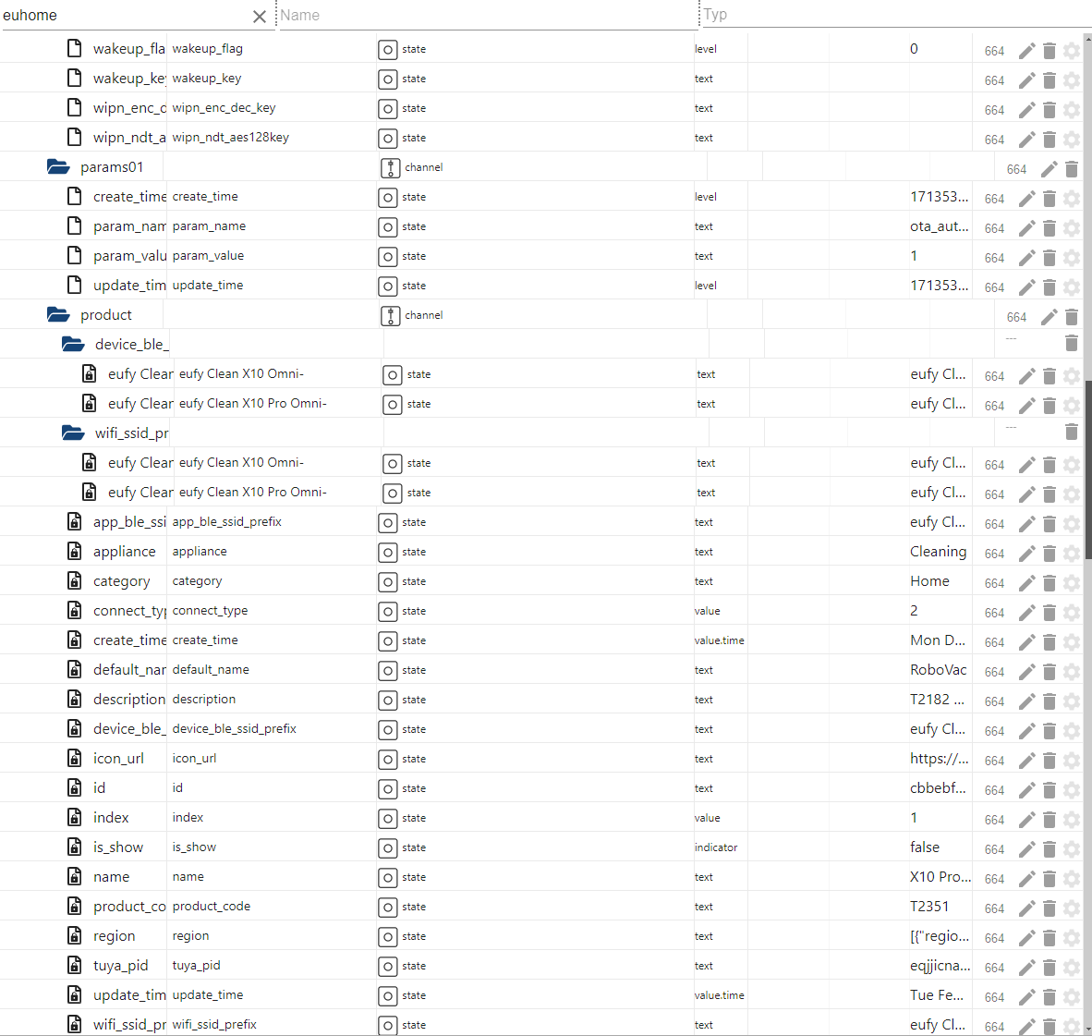
Task: Delete the wakeup_flag state
Action: tap(1050, 51)
